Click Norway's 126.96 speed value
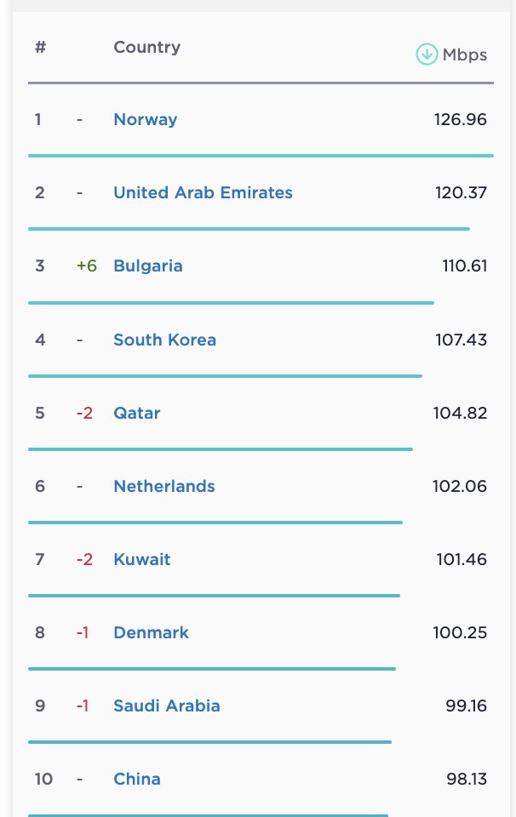Image resolution: width=516 pixels, height=817 pixels. pos(460,119)
